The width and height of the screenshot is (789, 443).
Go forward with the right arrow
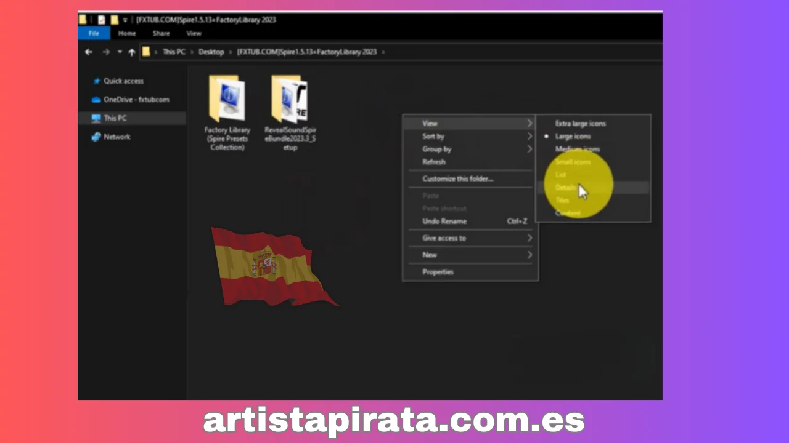(x=106, y=52)
